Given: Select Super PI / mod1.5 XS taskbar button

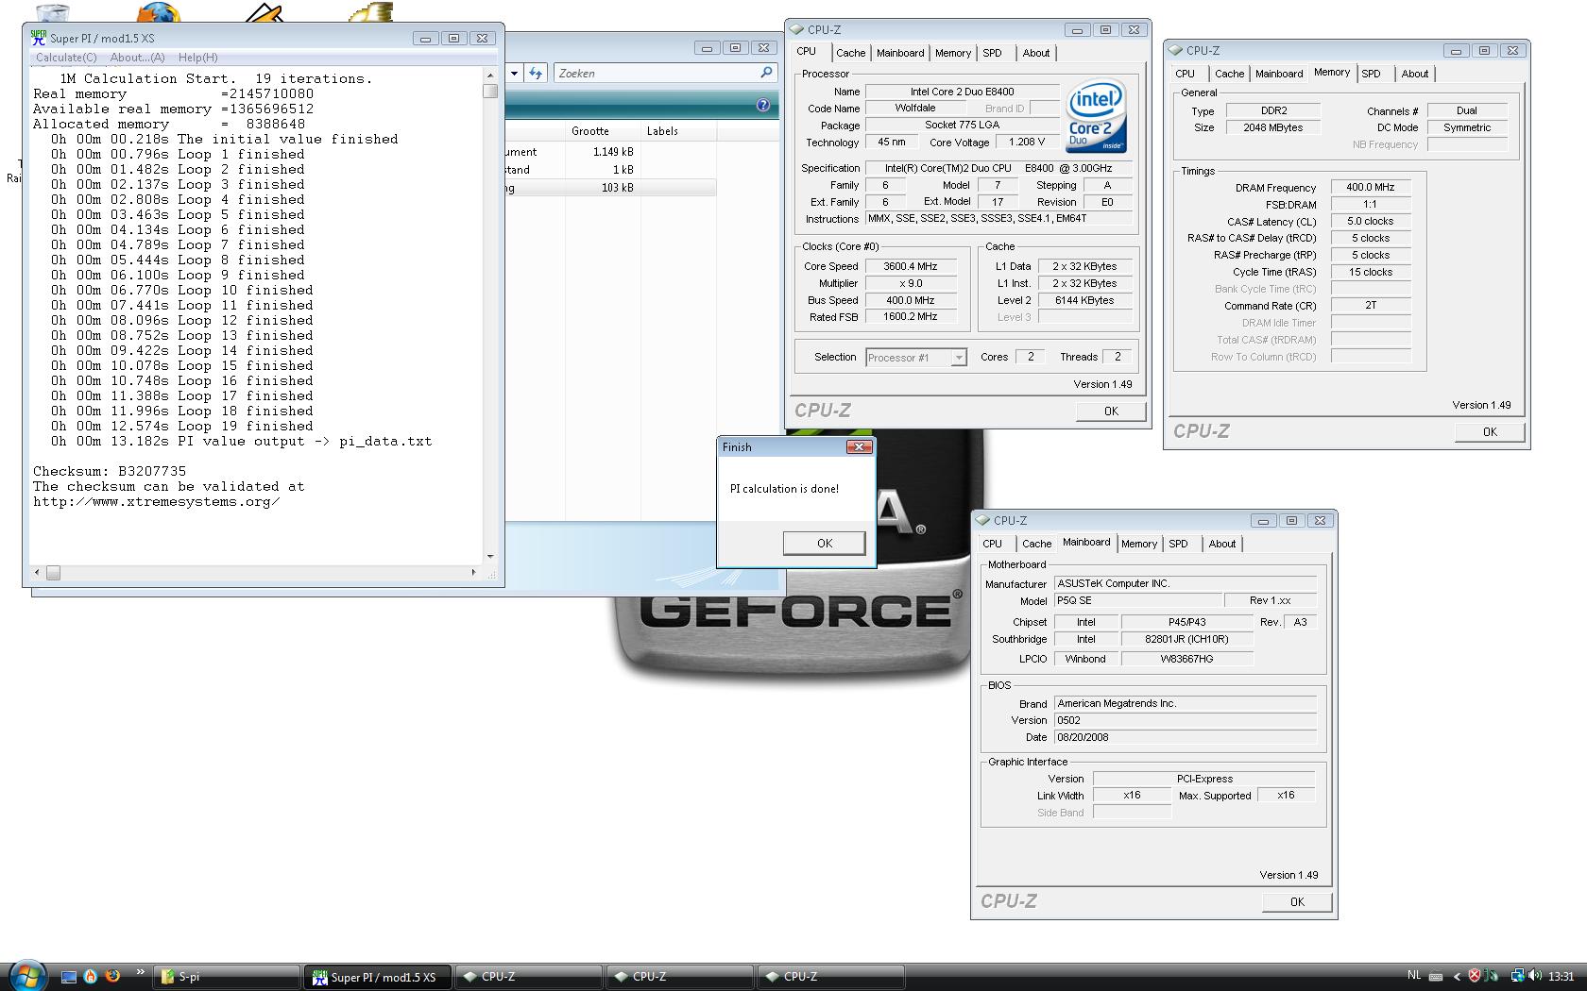Looking at the screenshot, I should pyautogui.click(x=378, y=977).
